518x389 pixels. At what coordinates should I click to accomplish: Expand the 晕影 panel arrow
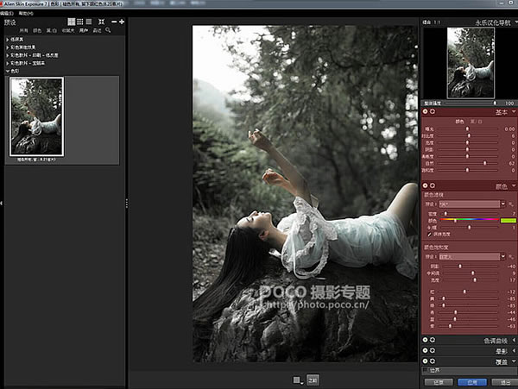(514, 350)
